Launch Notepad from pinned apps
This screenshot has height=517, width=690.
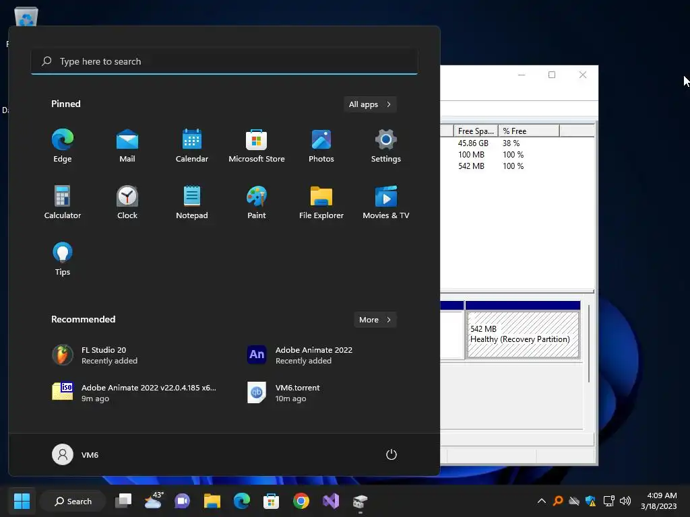[x=192, y=203]
